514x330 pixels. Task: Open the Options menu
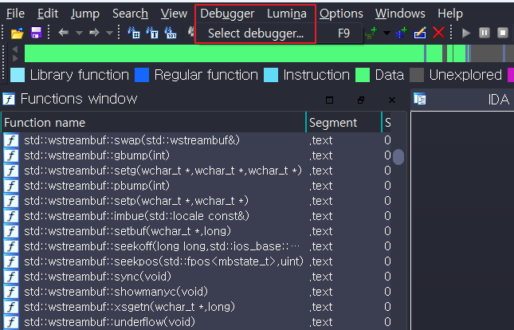(x=341, y=14)
